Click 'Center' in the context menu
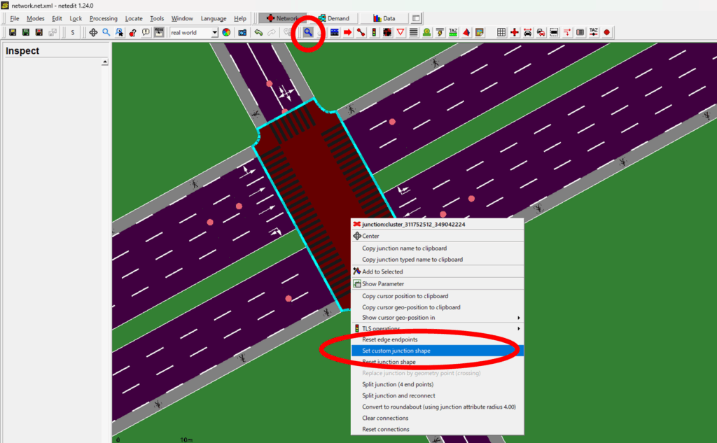The width and height of the screenshot is (717, 443). pos(437,237)
